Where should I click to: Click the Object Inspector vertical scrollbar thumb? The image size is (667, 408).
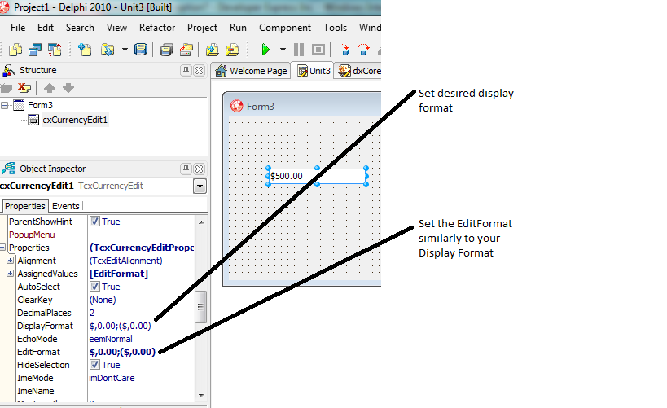click(200, 307)
